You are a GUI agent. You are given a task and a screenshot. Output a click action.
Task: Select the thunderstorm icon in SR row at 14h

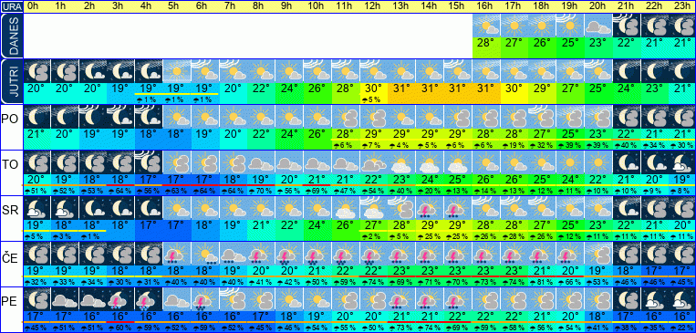coord(431,207)
